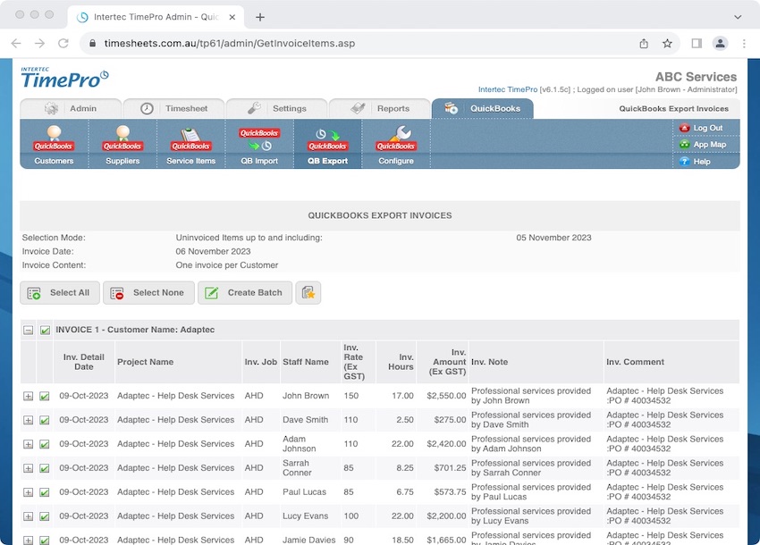Click the 06 November 2023 invoice date

214,251
